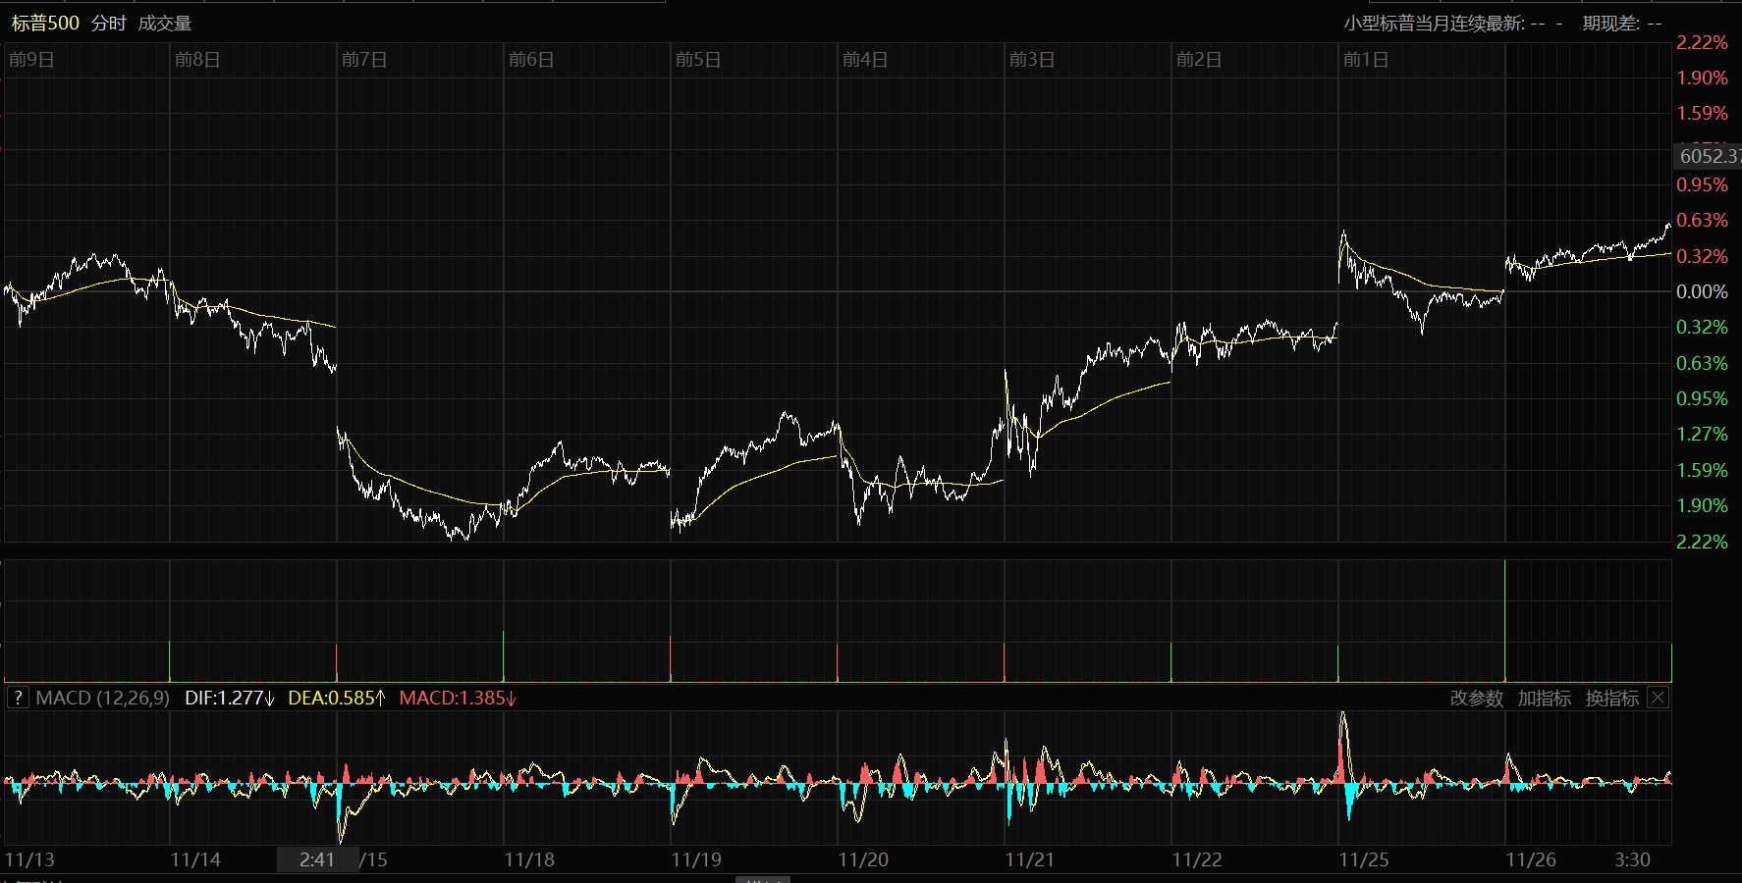This screenshot has height=883, width=1742.
Task: Click the DIF:1.277 value readout
Action: pos(230,698)
